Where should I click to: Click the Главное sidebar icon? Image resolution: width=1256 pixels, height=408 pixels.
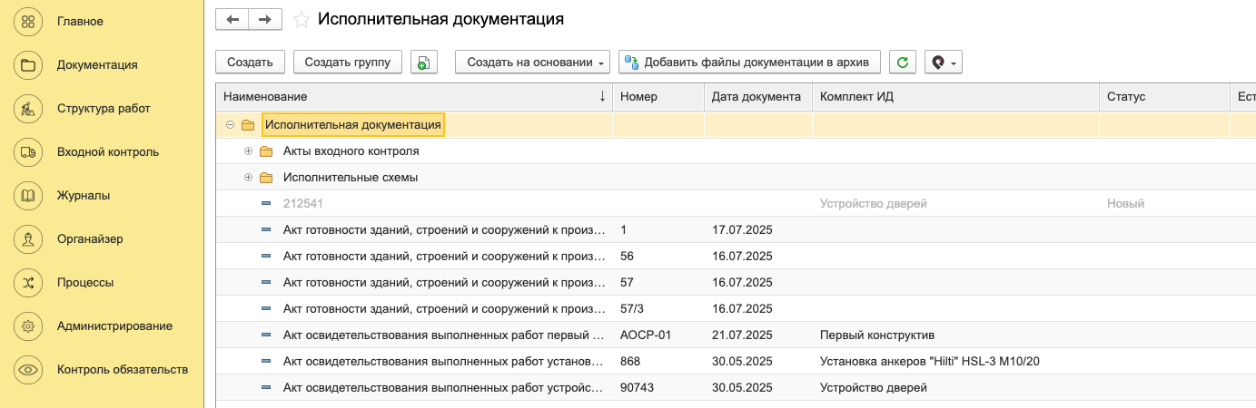point(28,21)
